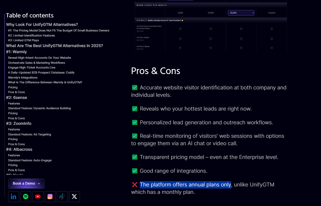Viewport: 321px width, 206px height.
Task: Open 'Standout Feature: Ad Targeting'
Action: coord(30,134)
